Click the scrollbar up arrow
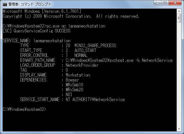This screenshot has width=184, height=134. pos(179,11)
